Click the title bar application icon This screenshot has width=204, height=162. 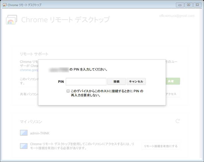[x=5, y=5]
